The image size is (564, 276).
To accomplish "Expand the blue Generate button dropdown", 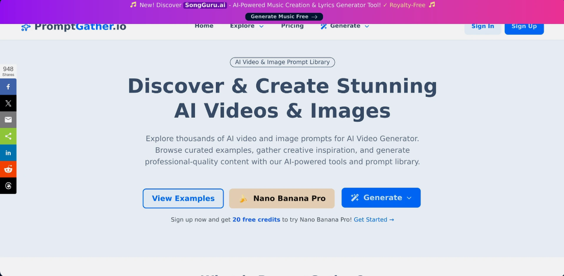I will coord(381,198).
